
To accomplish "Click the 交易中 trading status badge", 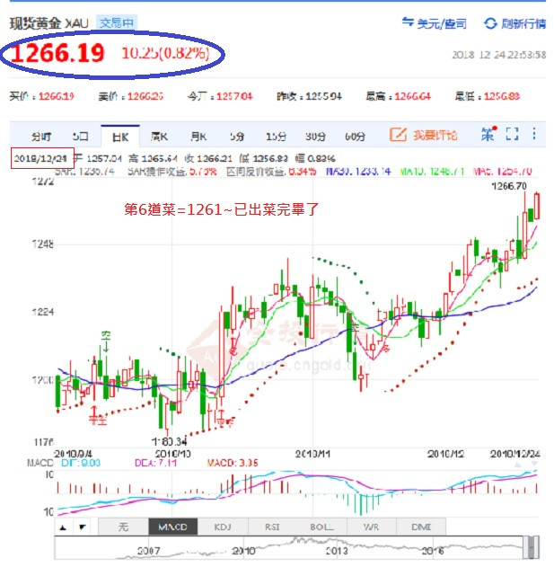I will point(117,22).
